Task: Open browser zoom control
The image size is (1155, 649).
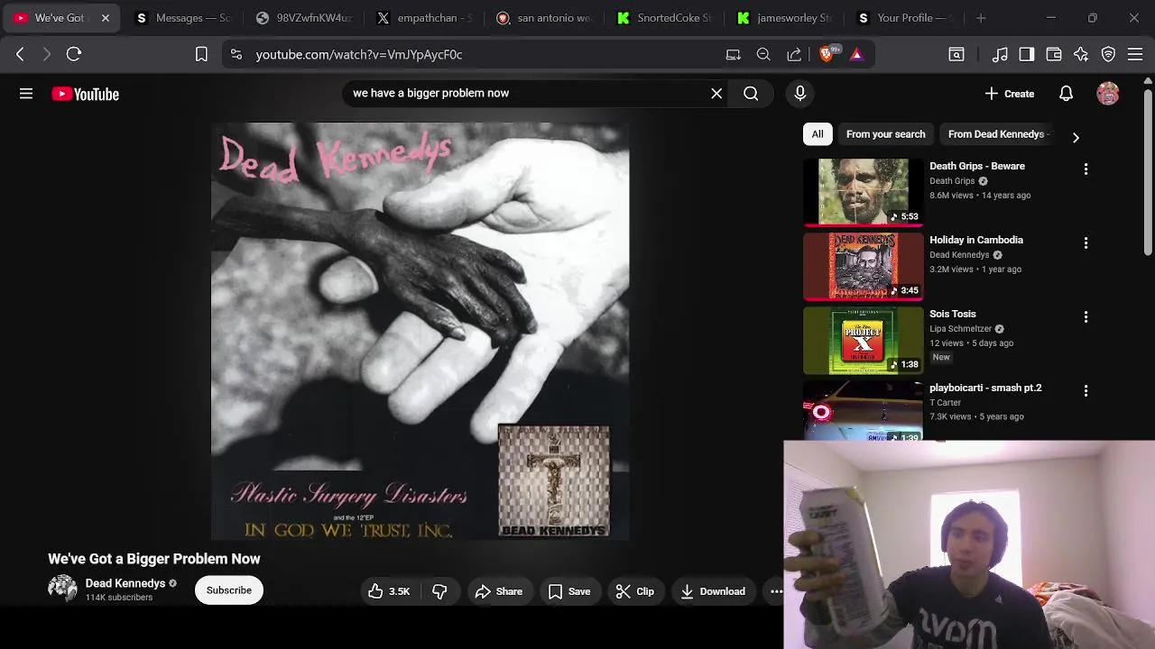Action: [763, 54]
